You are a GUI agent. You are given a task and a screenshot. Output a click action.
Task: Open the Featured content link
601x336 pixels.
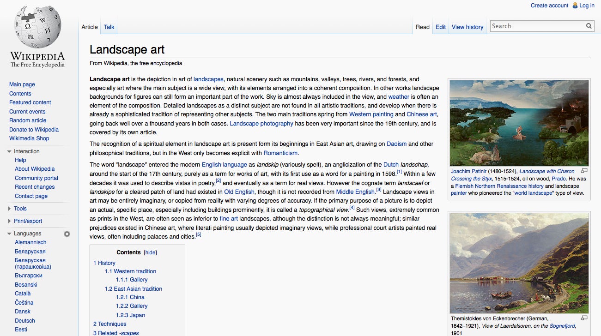coord(30,102)
